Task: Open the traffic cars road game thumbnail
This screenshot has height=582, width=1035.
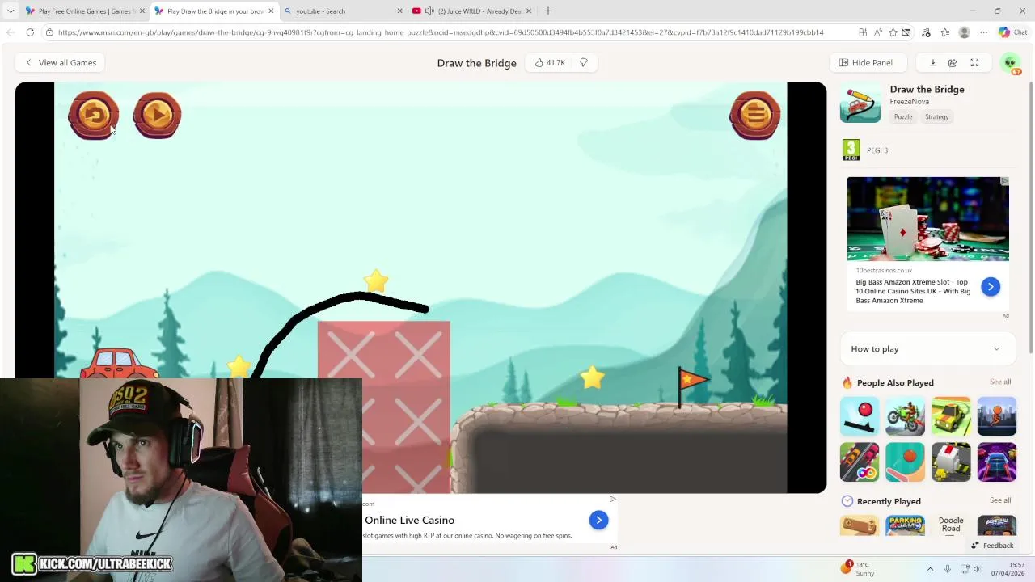Action: (860, 462)
